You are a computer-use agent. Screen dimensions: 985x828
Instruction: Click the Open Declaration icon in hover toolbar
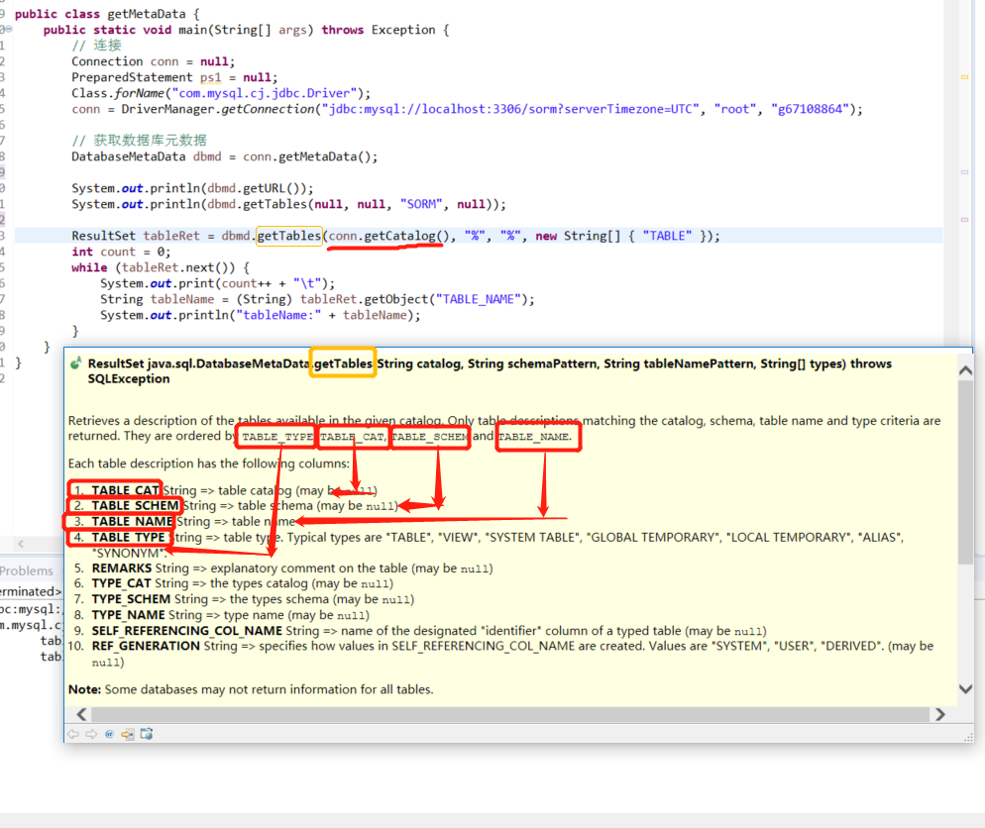(x=128, y=734)
